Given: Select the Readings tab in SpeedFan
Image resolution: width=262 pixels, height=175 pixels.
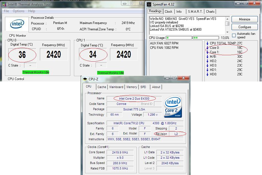Looking at the screenshot, I should pyautogui.click(x=155, y=11).
